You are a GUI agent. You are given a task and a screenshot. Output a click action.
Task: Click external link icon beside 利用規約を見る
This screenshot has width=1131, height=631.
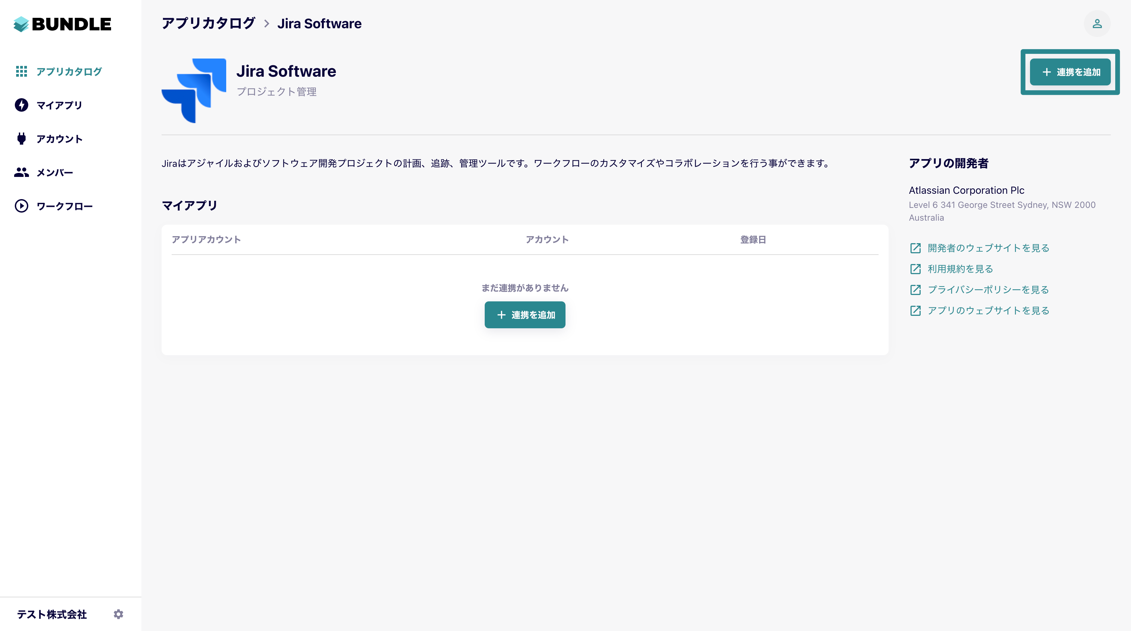coord(916,269)
